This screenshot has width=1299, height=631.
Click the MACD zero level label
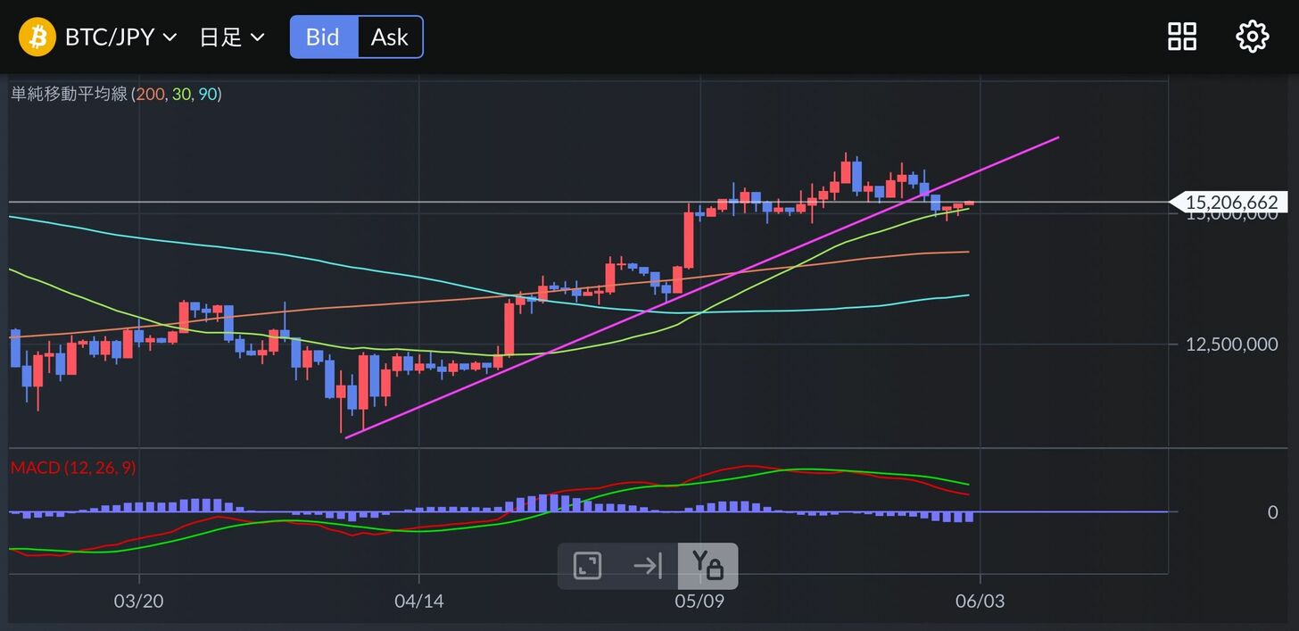[1272, 512]
